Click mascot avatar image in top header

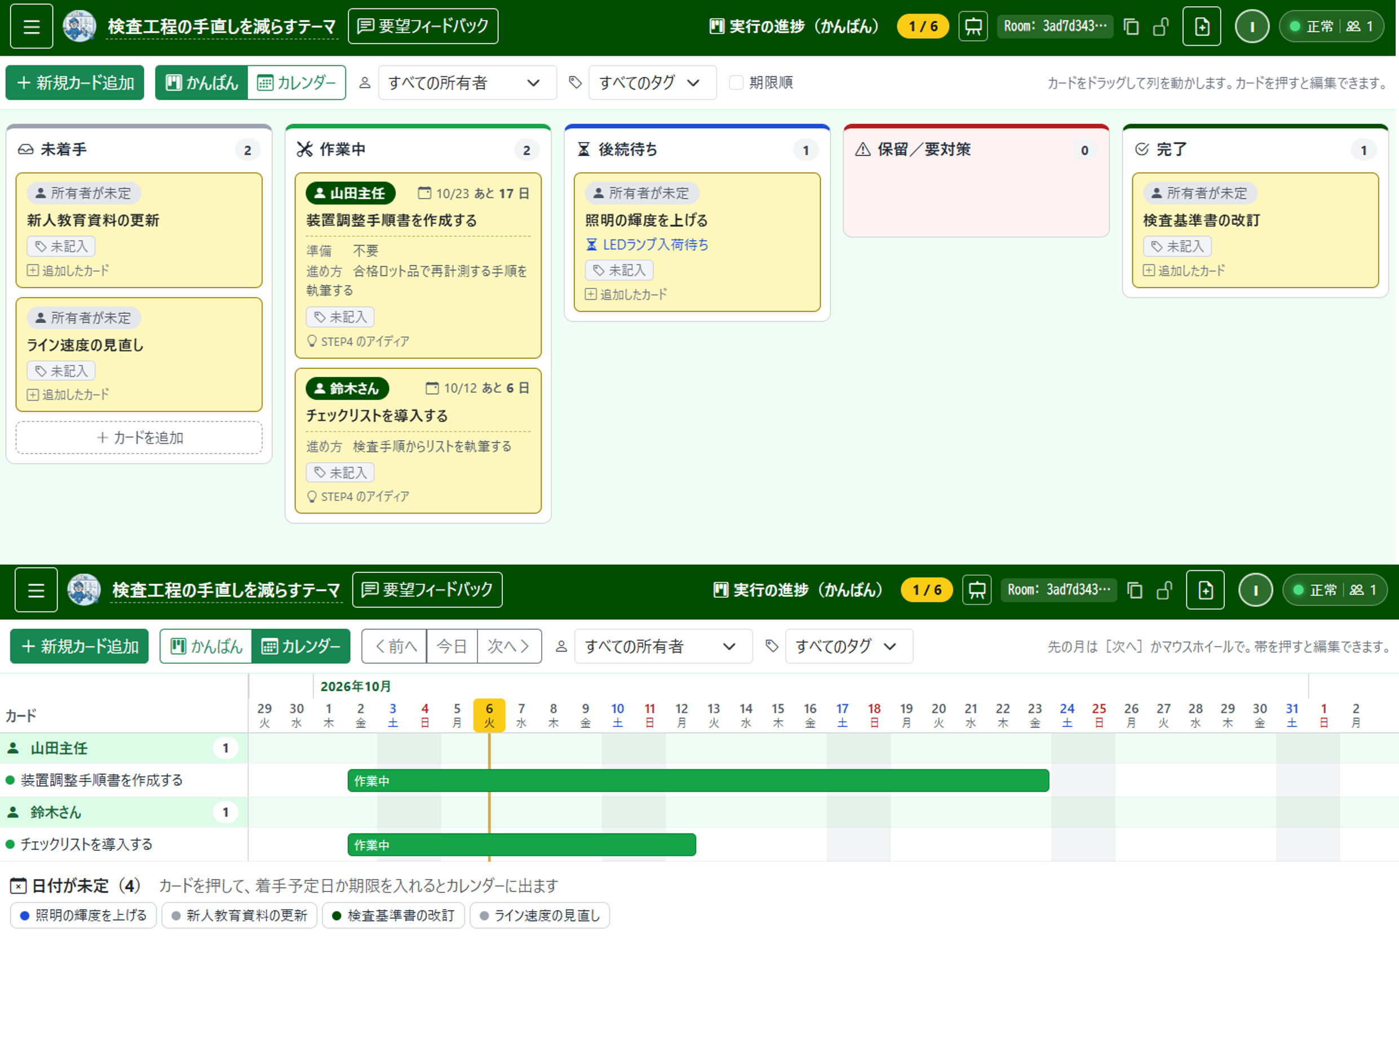tap(79, 26)
